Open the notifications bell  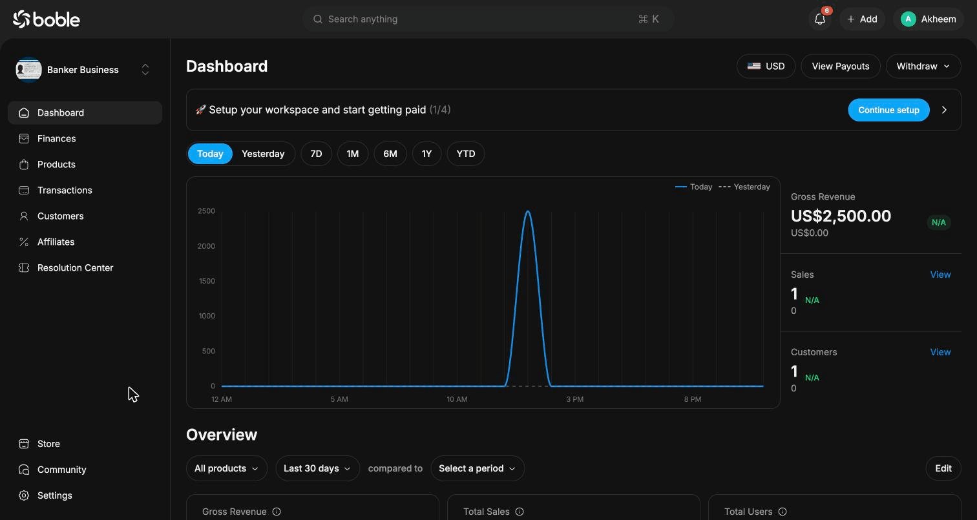click(820, 19)
